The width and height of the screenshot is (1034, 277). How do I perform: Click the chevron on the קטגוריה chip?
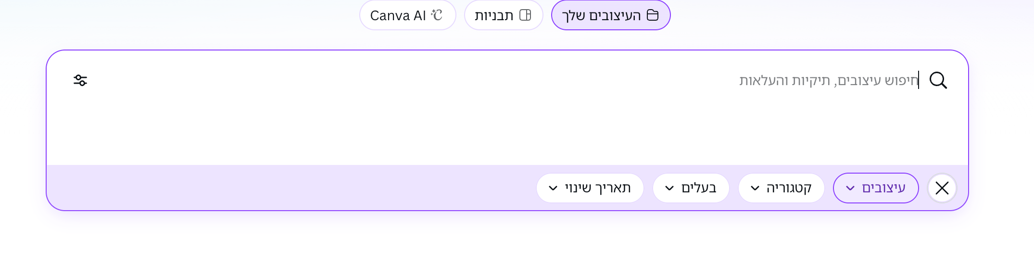755,188
